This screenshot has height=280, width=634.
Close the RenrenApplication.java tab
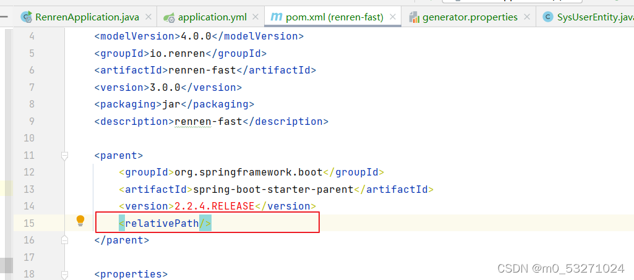click(148, 17)
